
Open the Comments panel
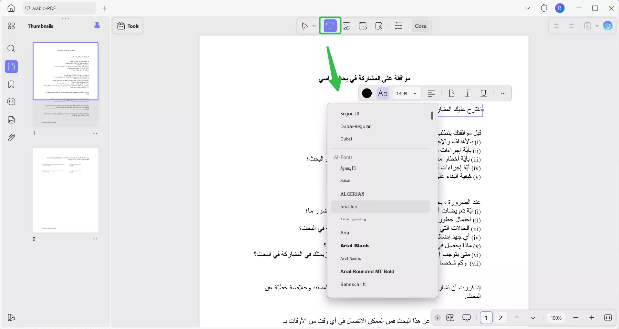coord(11,102)
